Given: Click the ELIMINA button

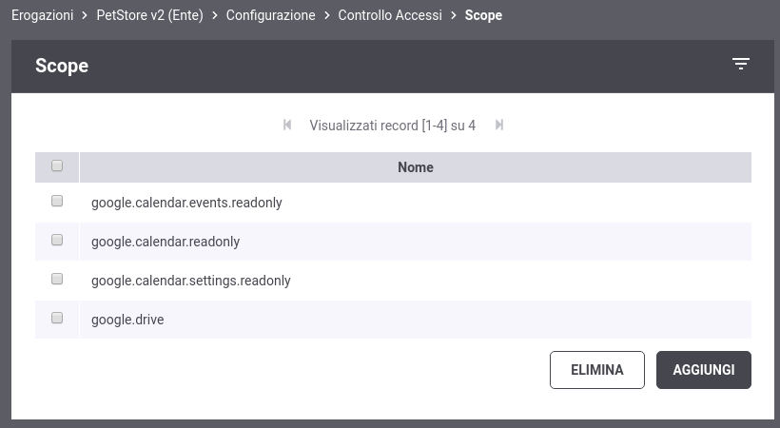Looking at the screenshot, I should (597, 370).
